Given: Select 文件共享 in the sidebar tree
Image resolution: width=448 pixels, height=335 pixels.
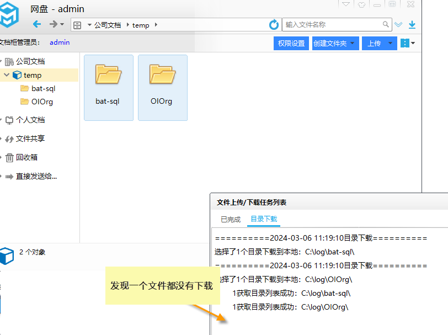Looking at the screenshot, I should [x=30, y=139].
